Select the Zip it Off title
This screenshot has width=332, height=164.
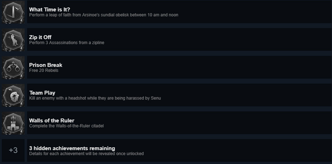[40, 37]
